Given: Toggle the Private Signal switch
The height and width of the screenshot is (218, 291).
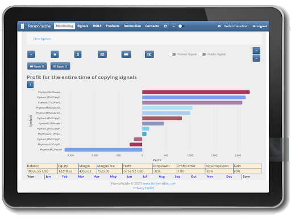Looking at the screenshot, I should [x=172, y=54].
